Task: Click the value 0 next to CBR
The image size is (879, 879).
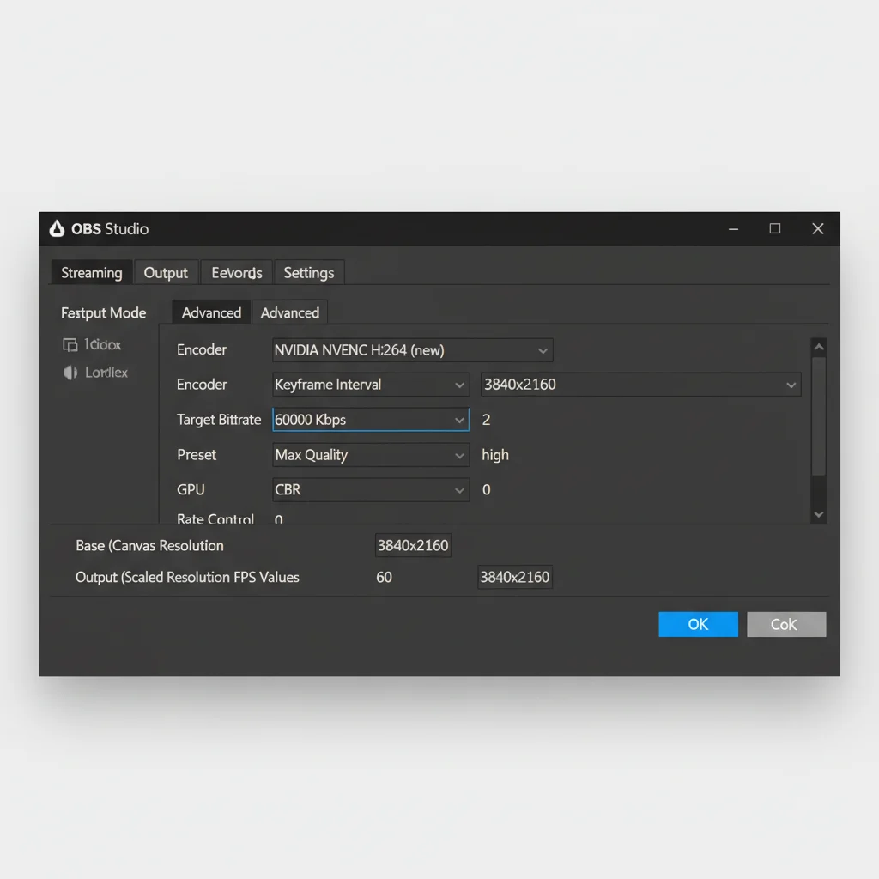Action: pos(487,490)
